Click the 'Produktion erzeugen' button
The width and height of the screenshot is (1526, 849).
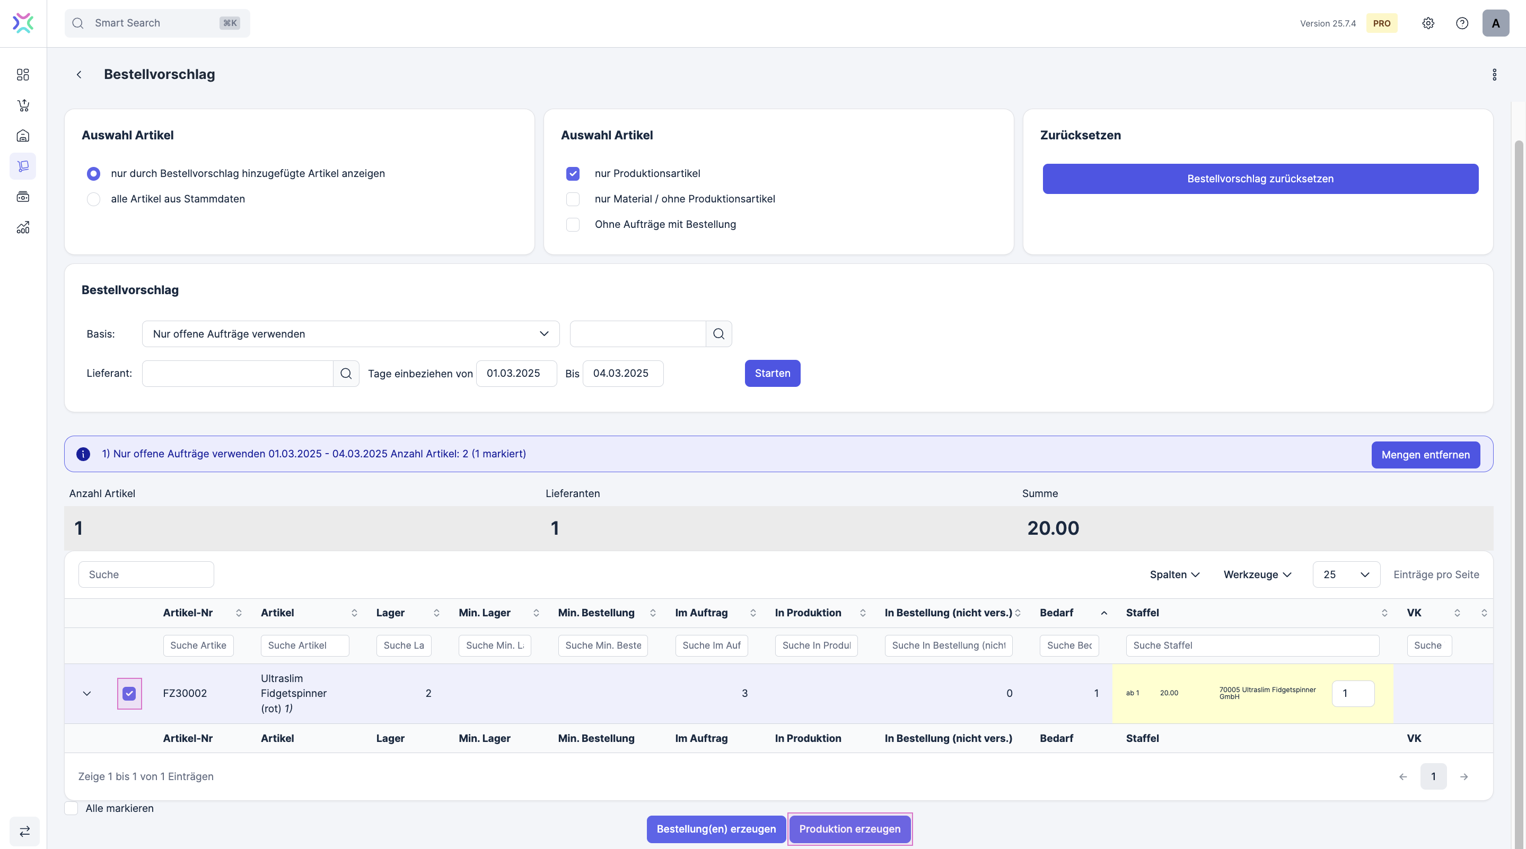click(x=849, y=829)
